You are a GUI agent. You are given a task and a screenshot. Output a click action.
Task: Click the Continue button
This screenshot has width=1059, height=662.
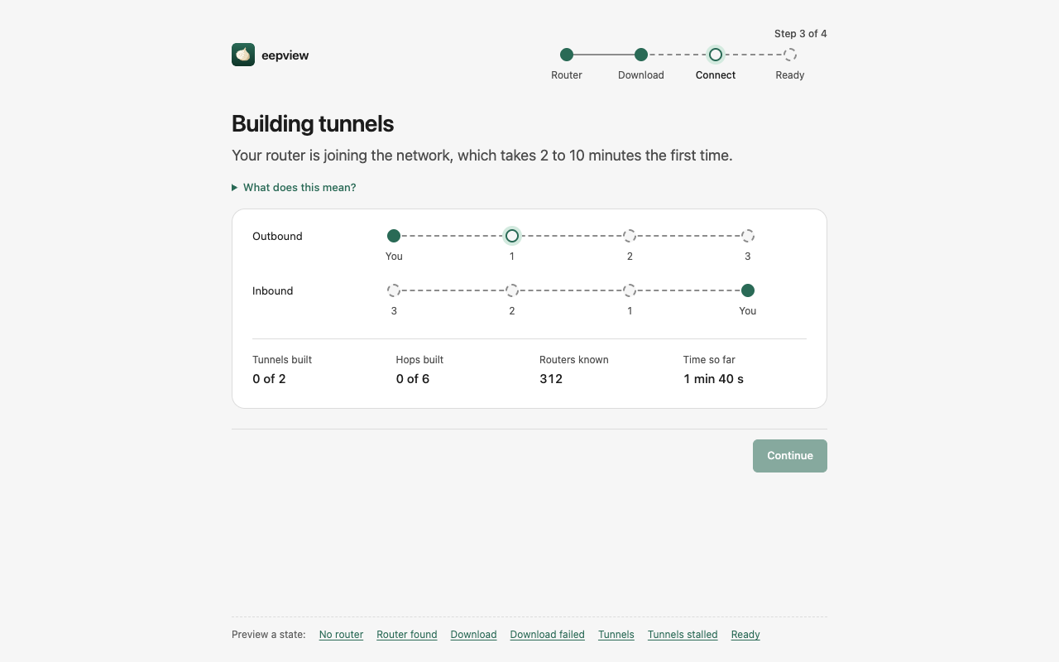[790, 456]
